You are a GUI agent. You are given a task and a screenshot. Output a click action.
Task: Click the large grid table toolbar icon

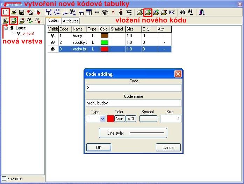89,12
